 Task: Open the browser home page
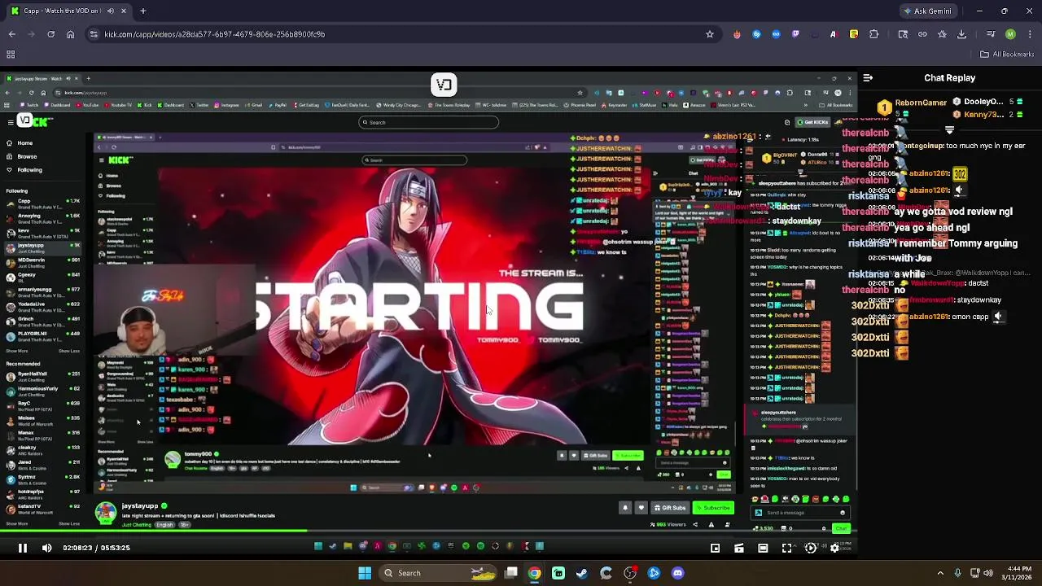tap(70, 34)
